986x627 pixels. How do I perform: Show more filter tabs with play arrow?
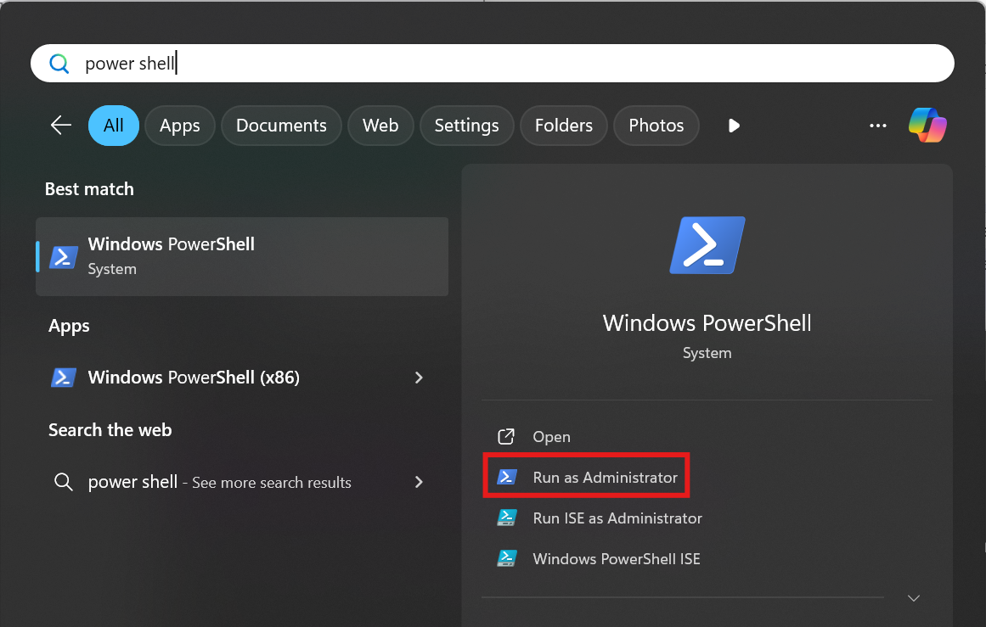(x=734, y=126)
